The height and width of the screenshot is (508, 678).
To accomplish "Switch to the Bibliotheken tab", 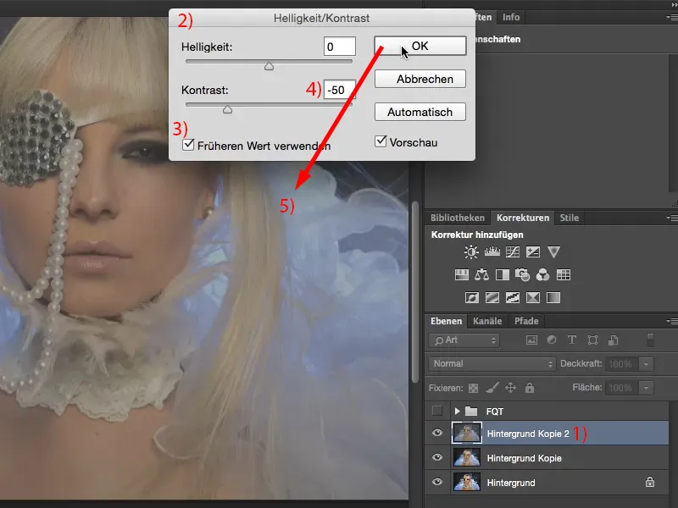I will tap(458, 218).
